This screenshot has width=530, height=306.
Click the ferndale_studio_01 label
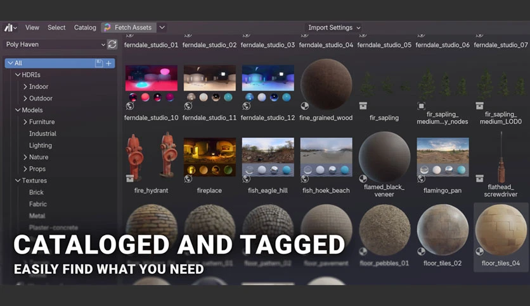click(151, 45)
